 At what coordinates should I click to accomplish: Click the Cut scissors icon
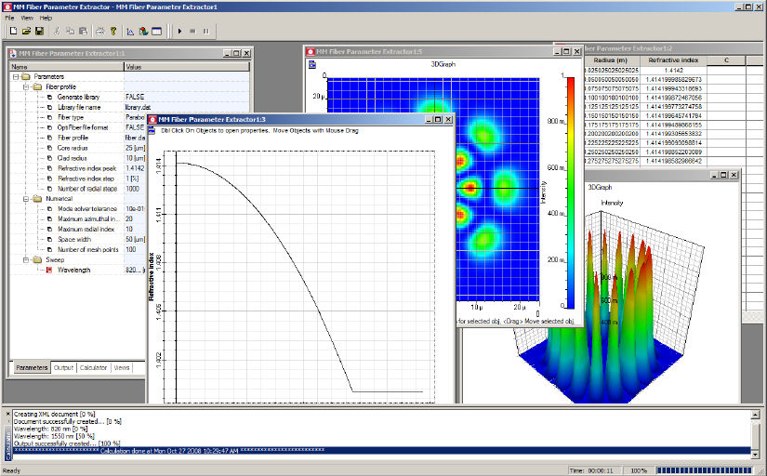57,31
